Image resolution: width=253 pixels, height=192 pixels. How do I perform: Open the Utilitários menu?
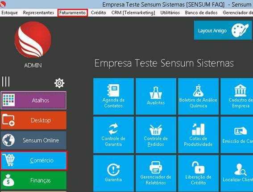170,13
